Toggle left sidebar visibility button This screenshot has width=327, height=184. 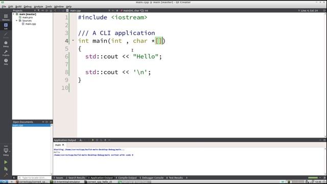[14, 178]
